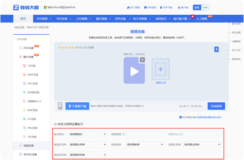Click the blue download icon in upload panel

[217, 49]
